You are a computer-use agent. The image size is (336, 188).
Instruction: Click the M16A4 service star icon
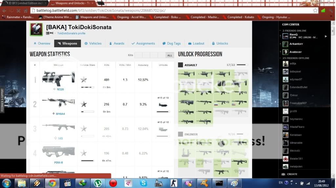[x=84, y=104]
